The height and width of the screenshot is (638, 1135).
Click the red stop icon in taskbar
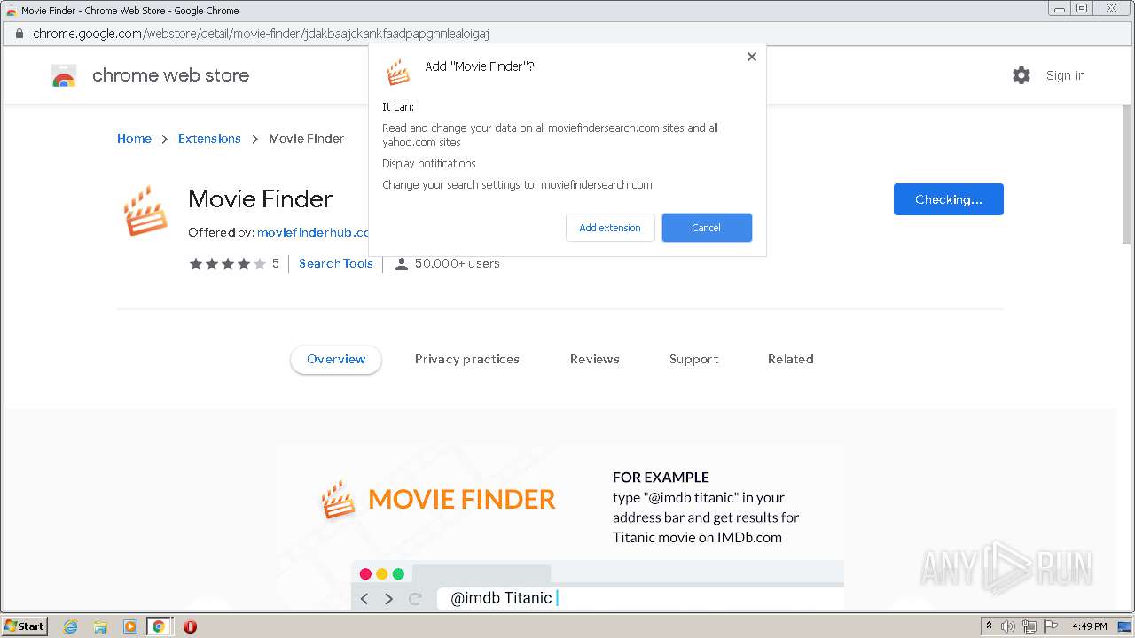(x=190, y=626)
